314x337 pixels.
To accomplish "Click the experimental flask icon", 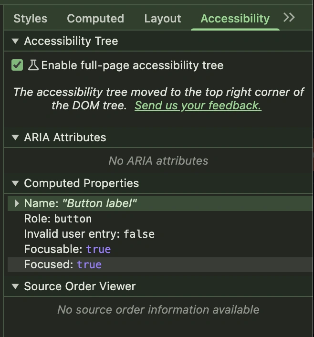I will coord(33,65).
